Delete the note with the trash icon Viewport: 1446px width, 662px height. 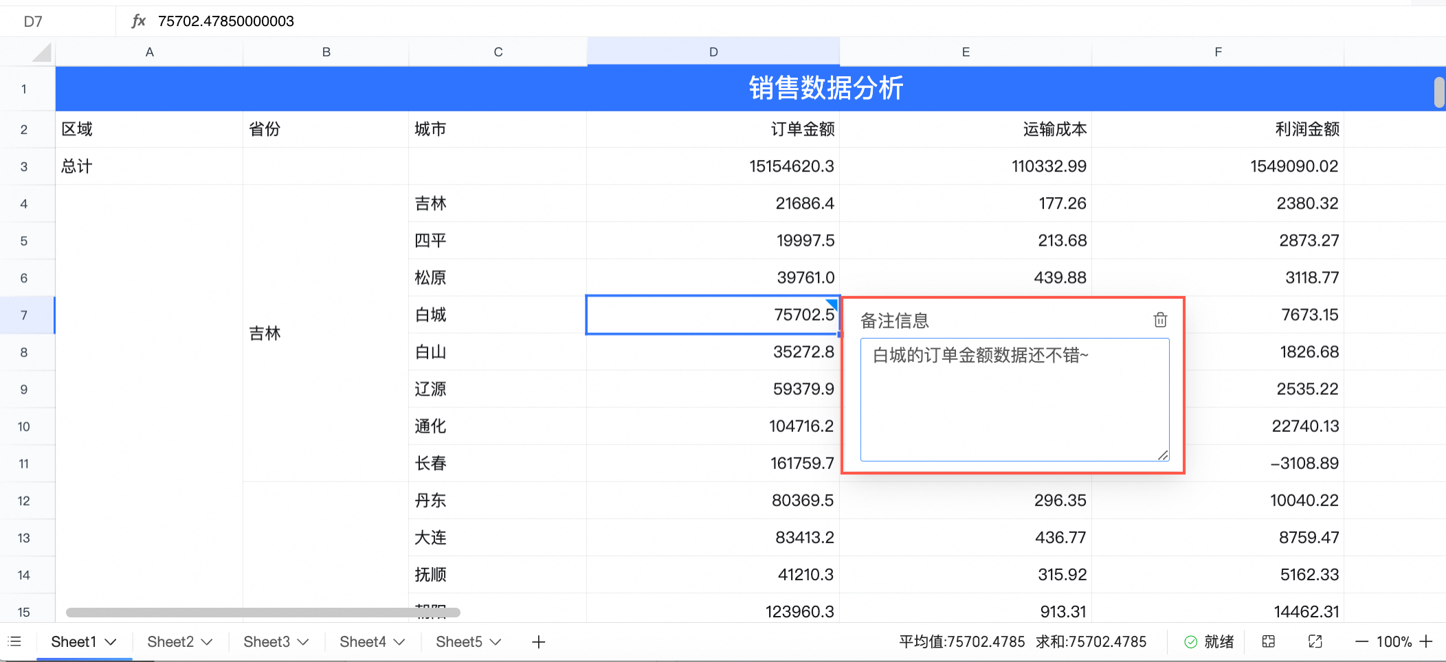coord(1160,319)
